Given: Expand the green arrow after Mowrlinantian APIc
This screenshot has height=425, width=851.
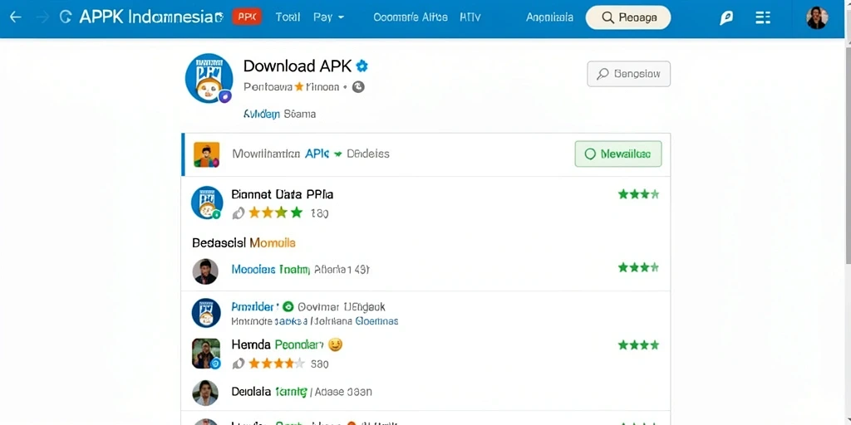Looking at the screenshot, I should coord(337,154).
